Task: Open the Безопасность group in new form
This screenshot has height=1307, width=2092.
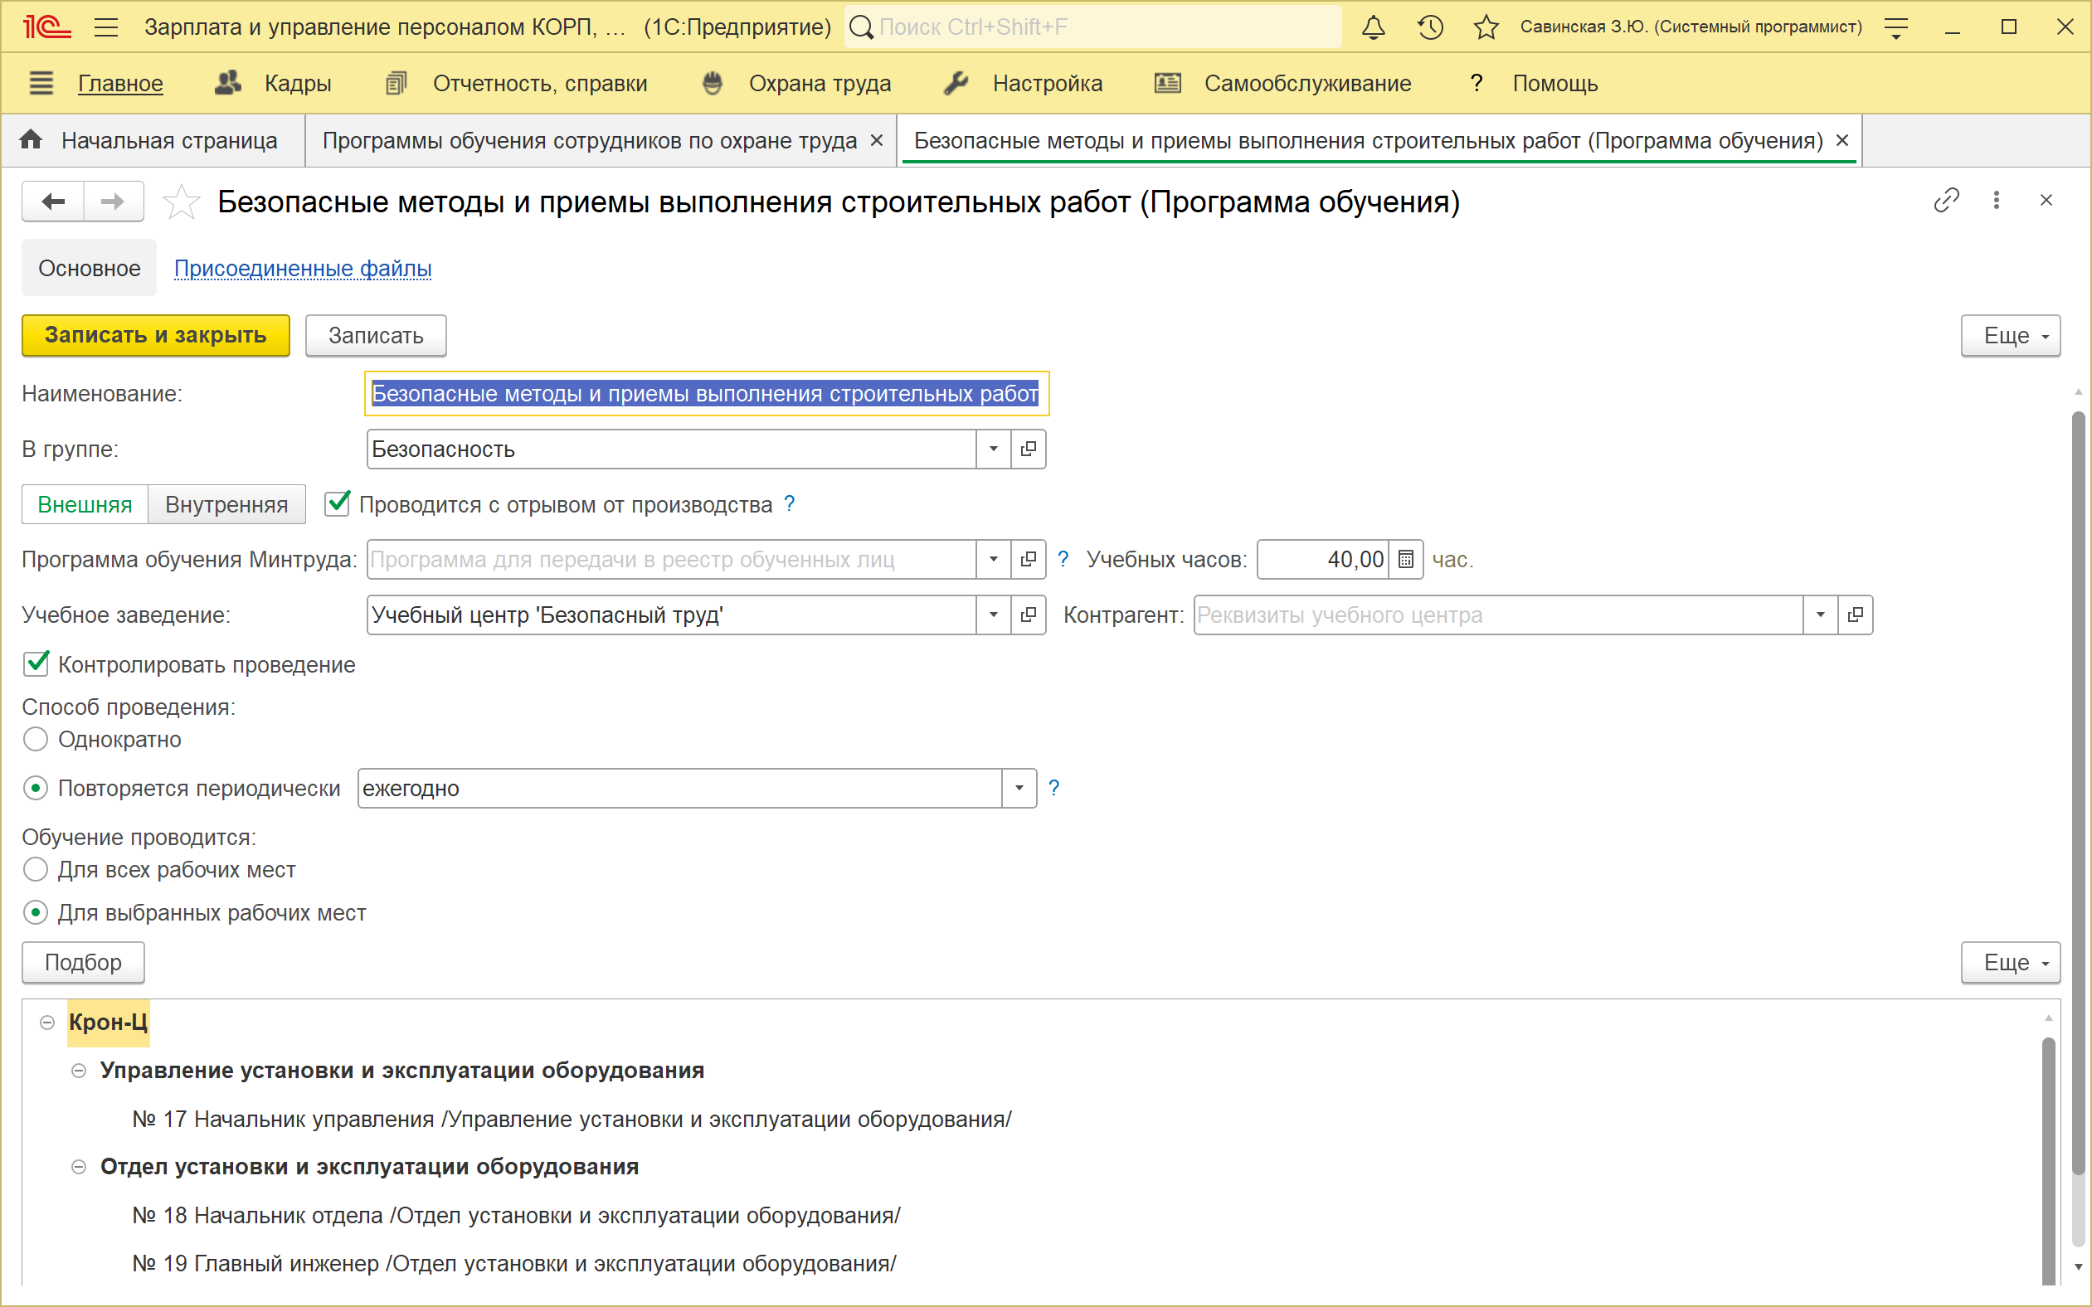Action: pos(1028,449)
